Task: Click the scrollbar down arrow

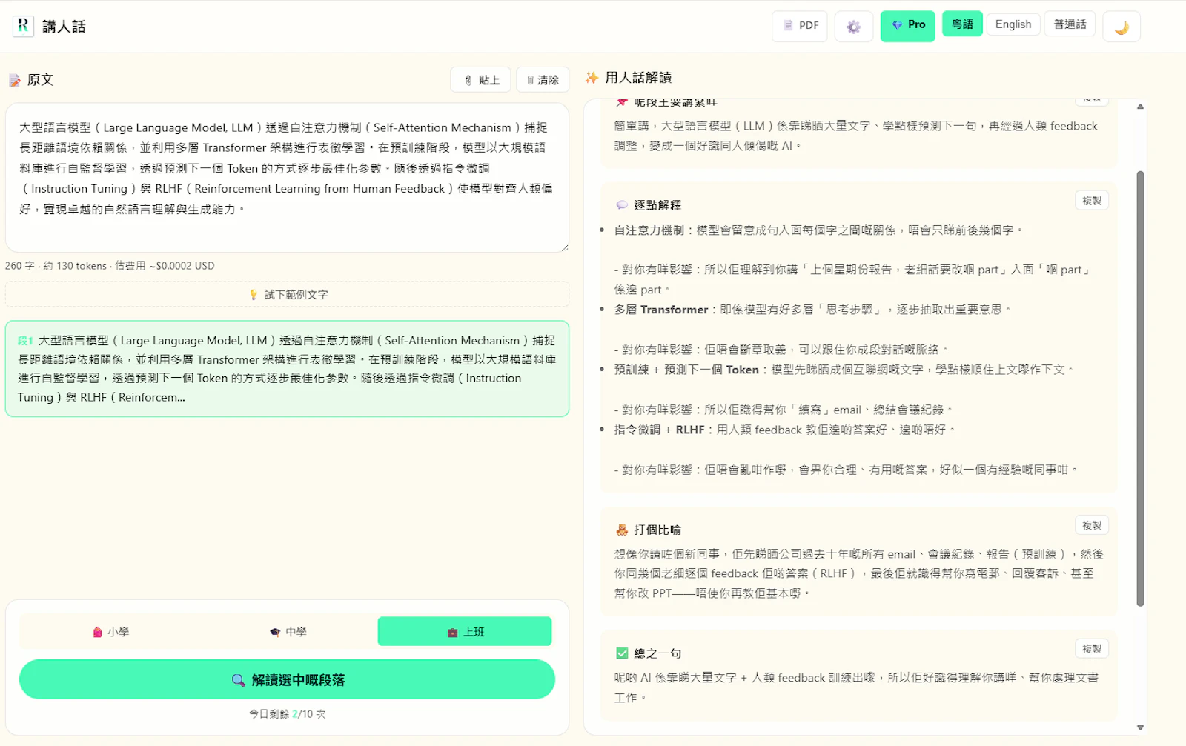Action: pyautogui.click(x=1140, y=727)
